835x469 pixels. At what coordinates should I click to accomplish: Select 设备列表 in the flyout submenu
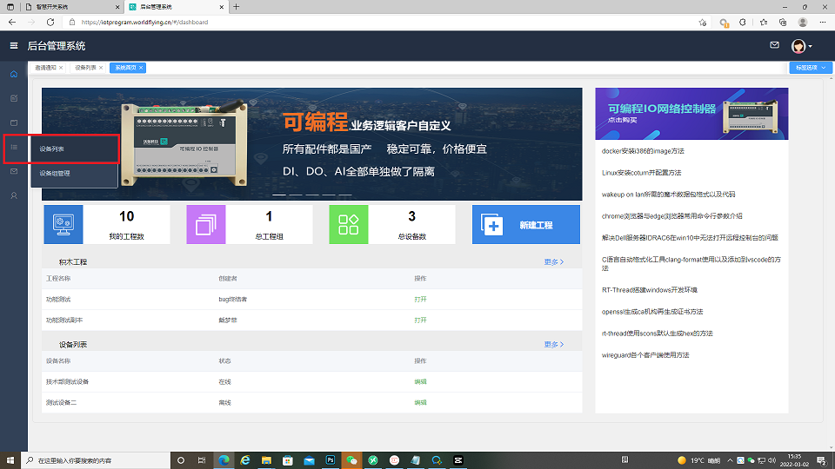coord(75,149)
